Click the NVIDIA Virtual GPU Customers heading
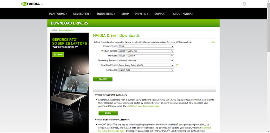This screenshot has height=133, width=270. 111,95
